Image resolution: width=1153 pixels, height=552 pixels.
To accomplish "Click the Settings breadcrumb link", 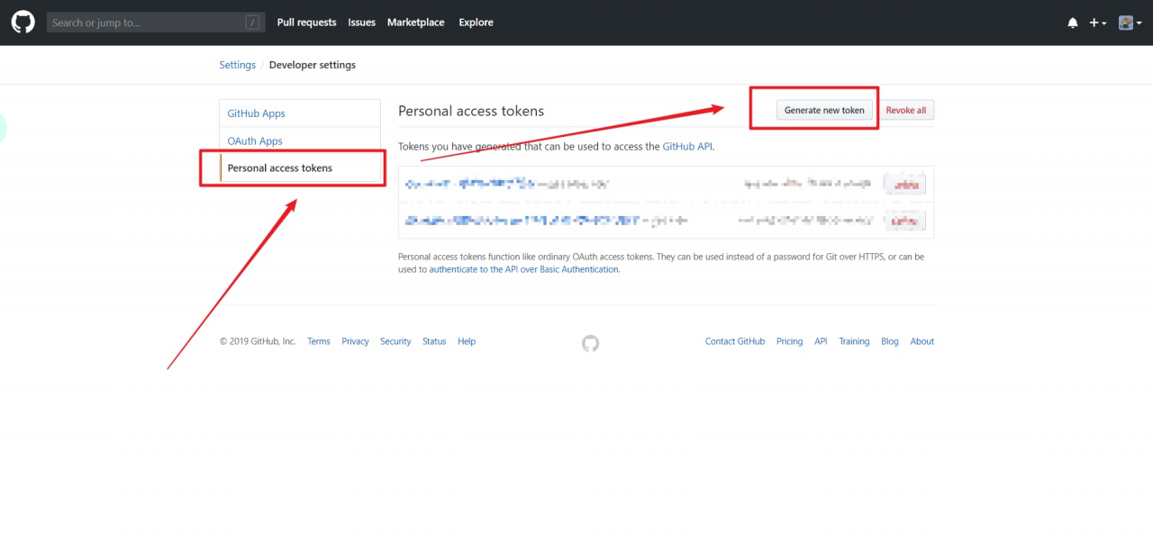I will [x=238, y=65].
